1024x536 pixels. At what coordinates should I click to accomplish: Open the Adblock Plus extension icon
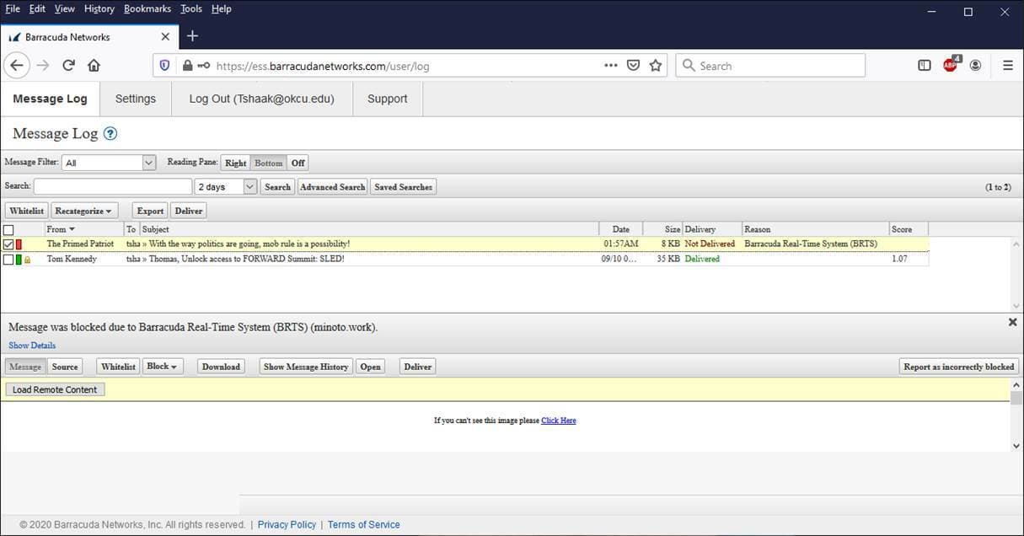(951, 64)
